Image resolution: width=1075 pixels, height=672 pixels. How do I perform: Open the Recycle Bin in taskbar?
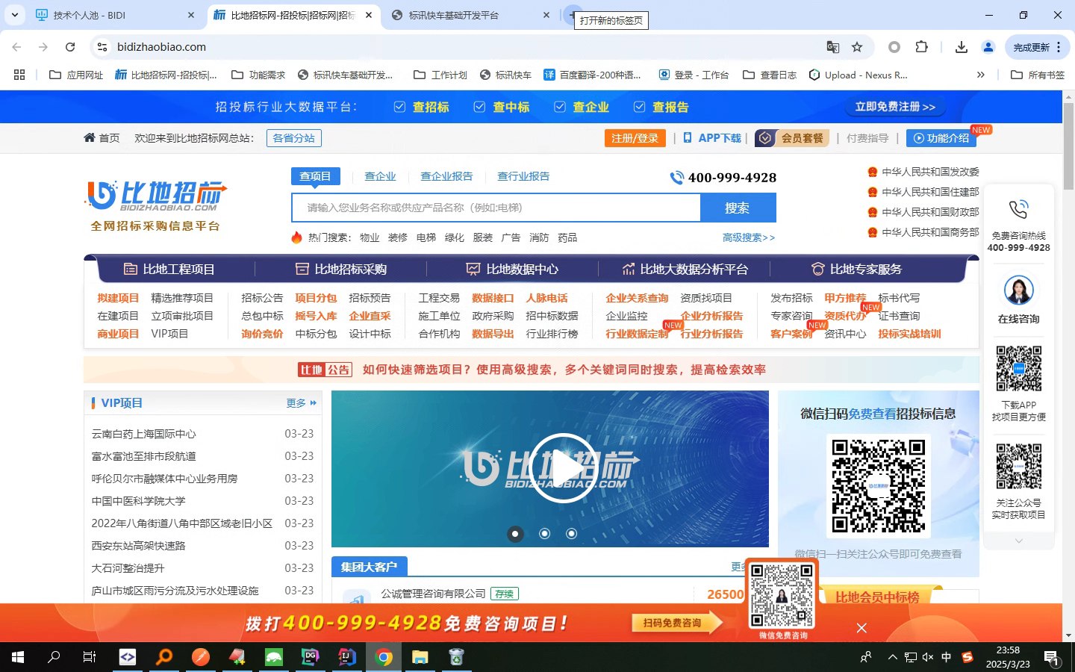click(456, 657)
